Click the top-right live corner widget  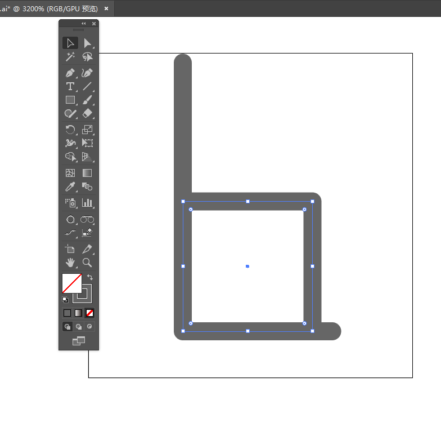click(304, 210)
